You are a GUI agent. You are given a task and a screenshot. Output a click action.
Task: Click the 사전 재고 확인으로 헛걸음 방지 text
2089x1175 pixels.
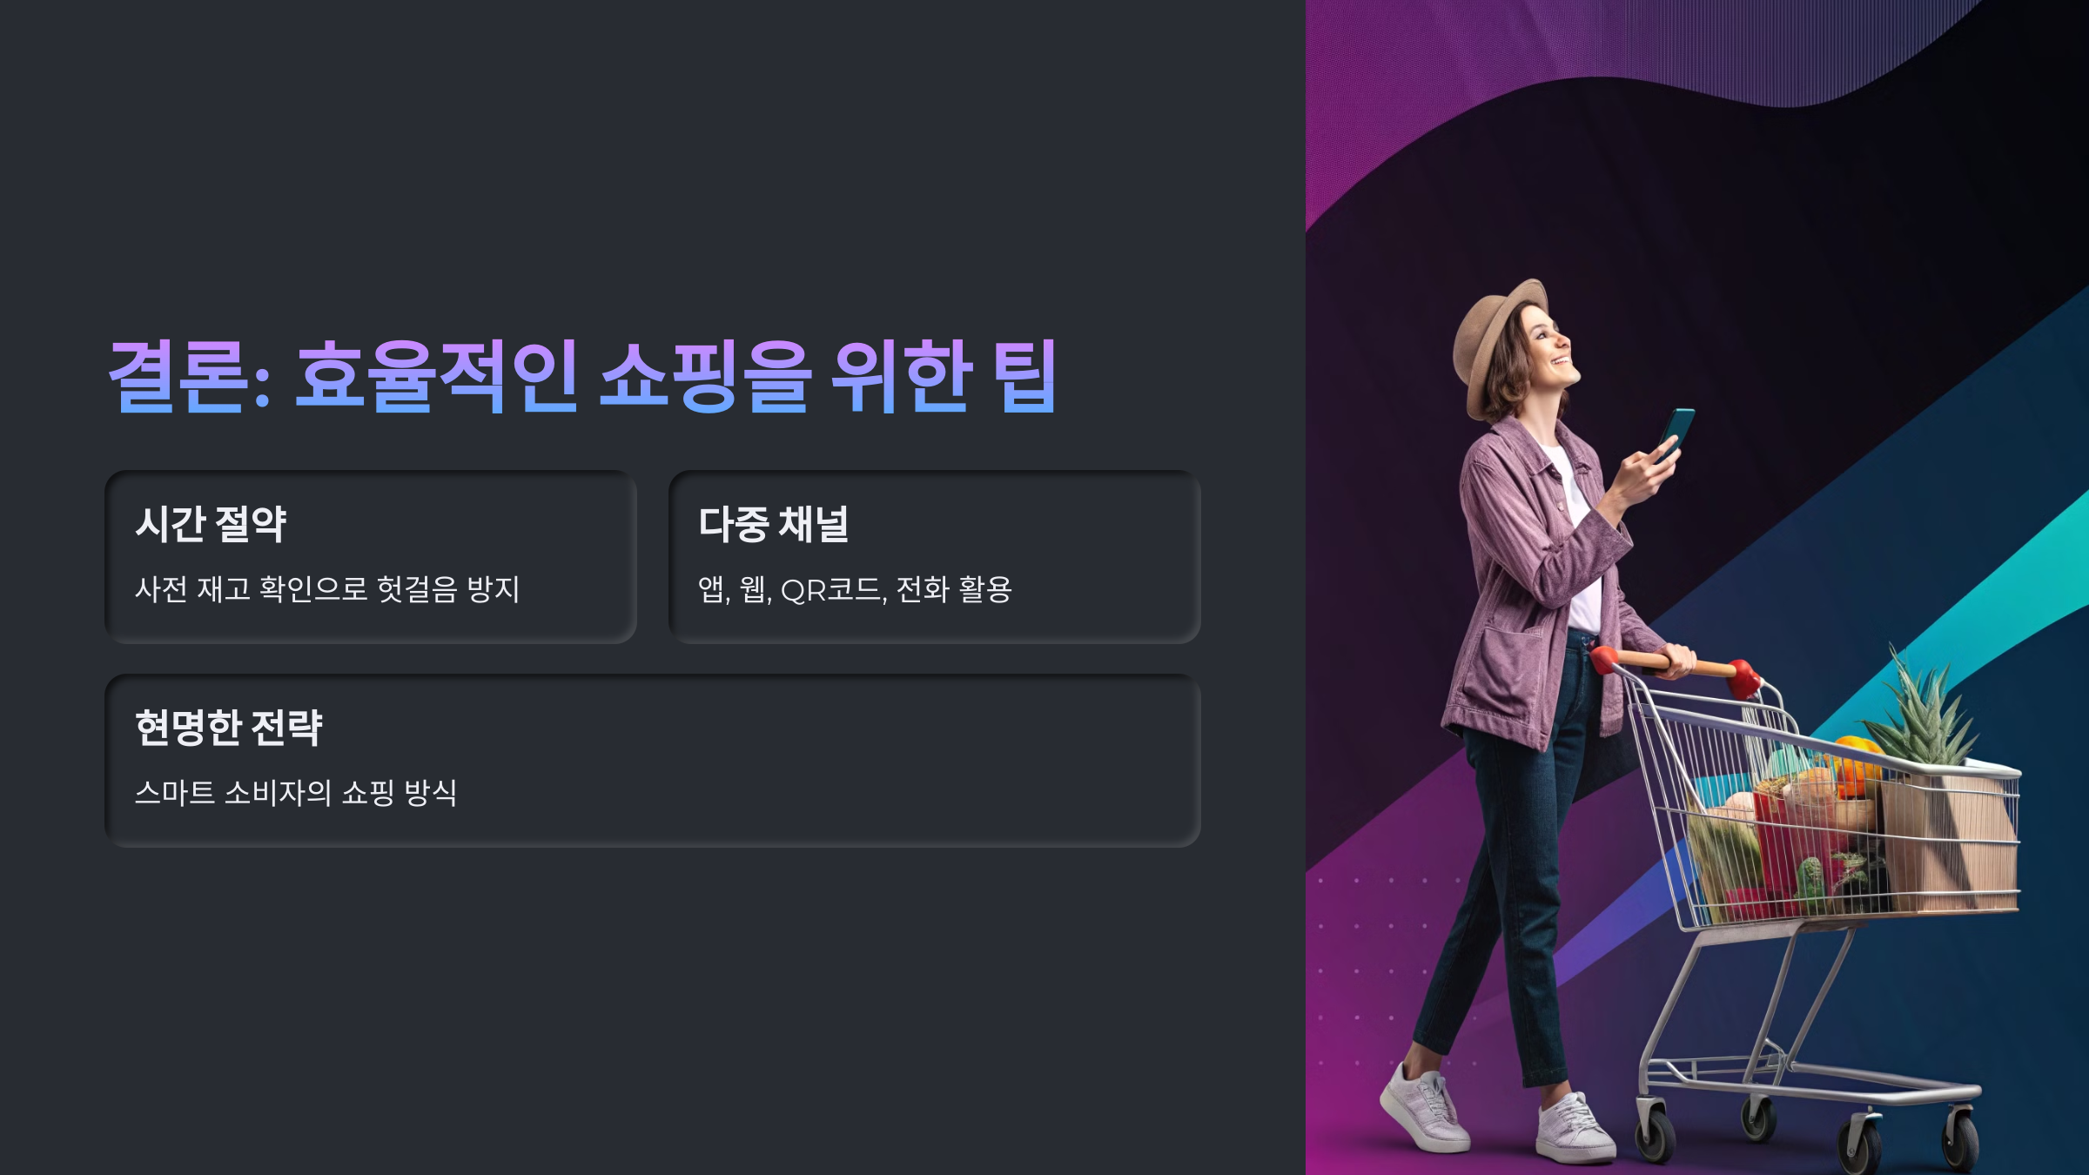pyautogui.click(x=327, y=589)
